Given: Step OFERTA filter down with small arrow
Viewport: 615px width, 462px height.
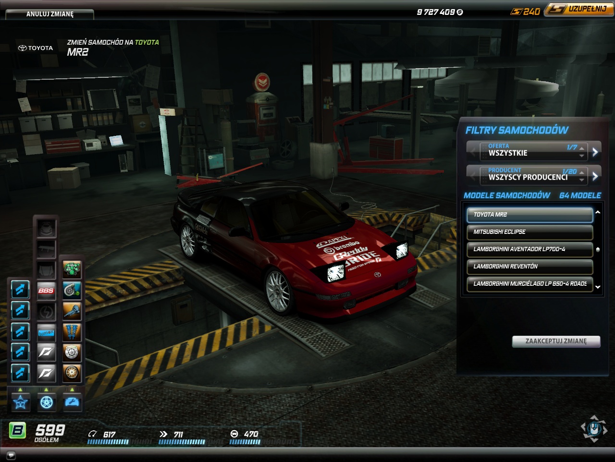Looking at the screenshot, I should click(x=582, y=156).
